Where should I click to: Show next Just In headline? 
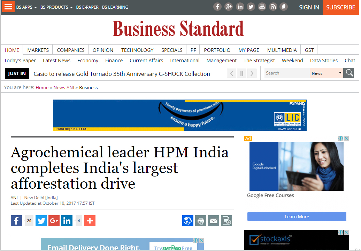coord(252,73)
